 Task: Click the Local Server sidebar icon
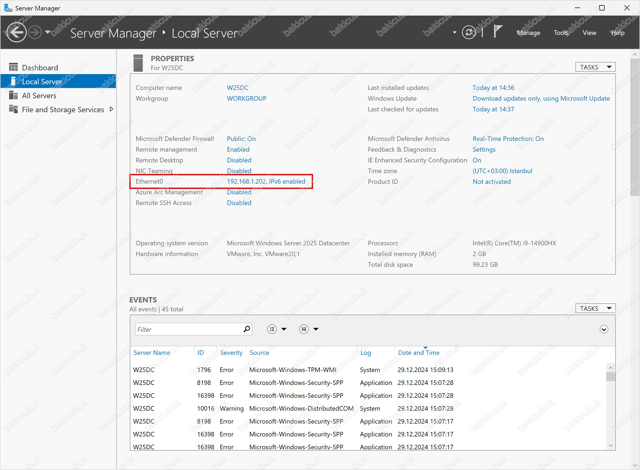(x=13, y=81)
